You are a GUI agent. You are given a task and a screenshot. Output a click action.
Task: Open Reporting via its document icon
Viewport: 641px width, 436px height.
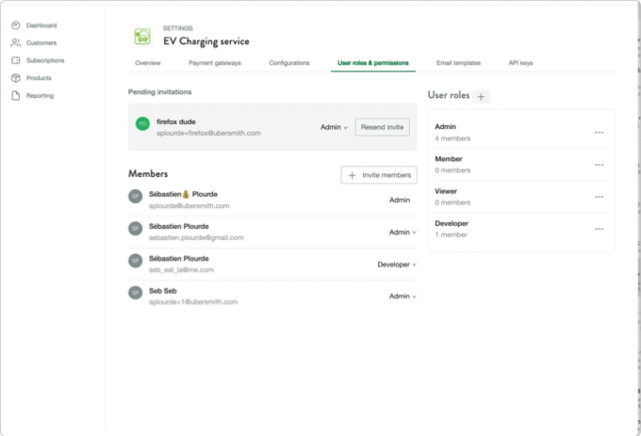coord(16,96)
